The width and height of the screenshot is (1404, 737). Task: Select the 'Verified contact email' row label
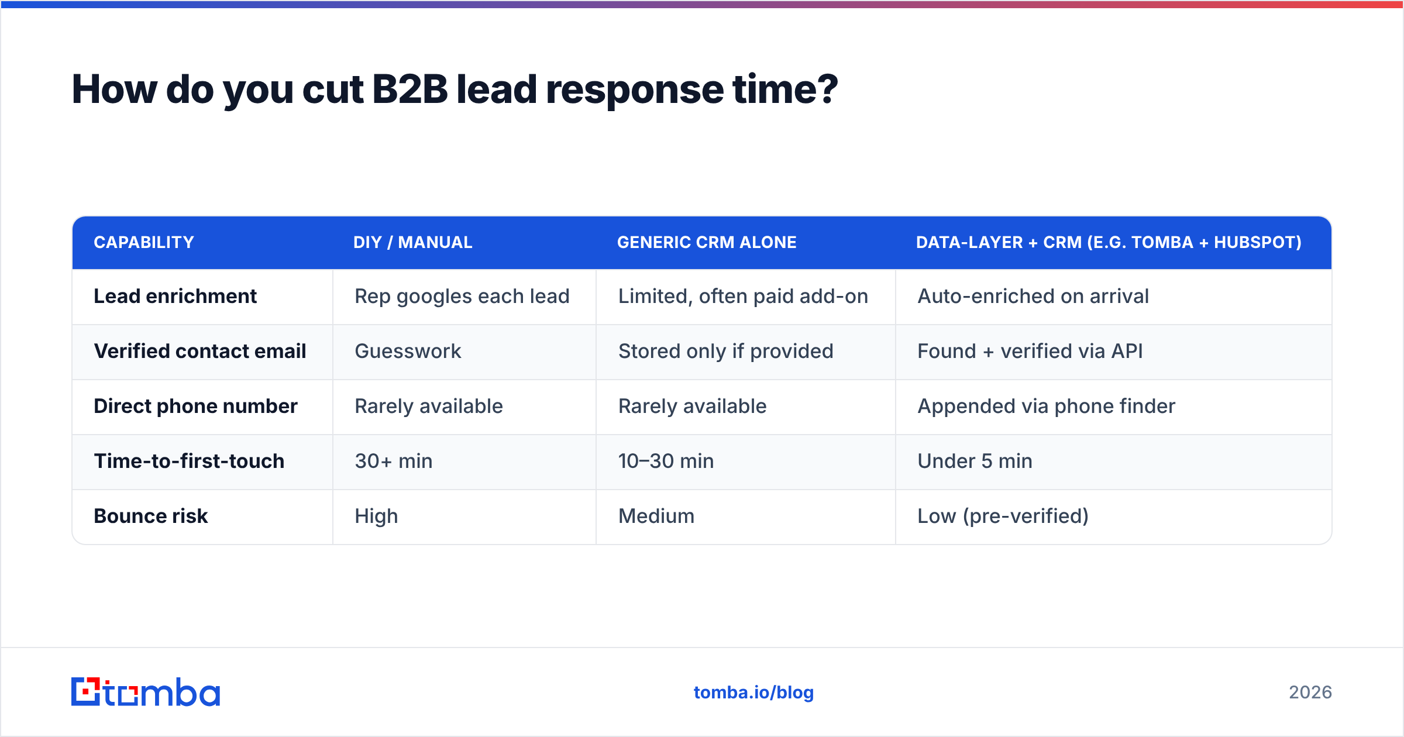[x=200, y=352]
